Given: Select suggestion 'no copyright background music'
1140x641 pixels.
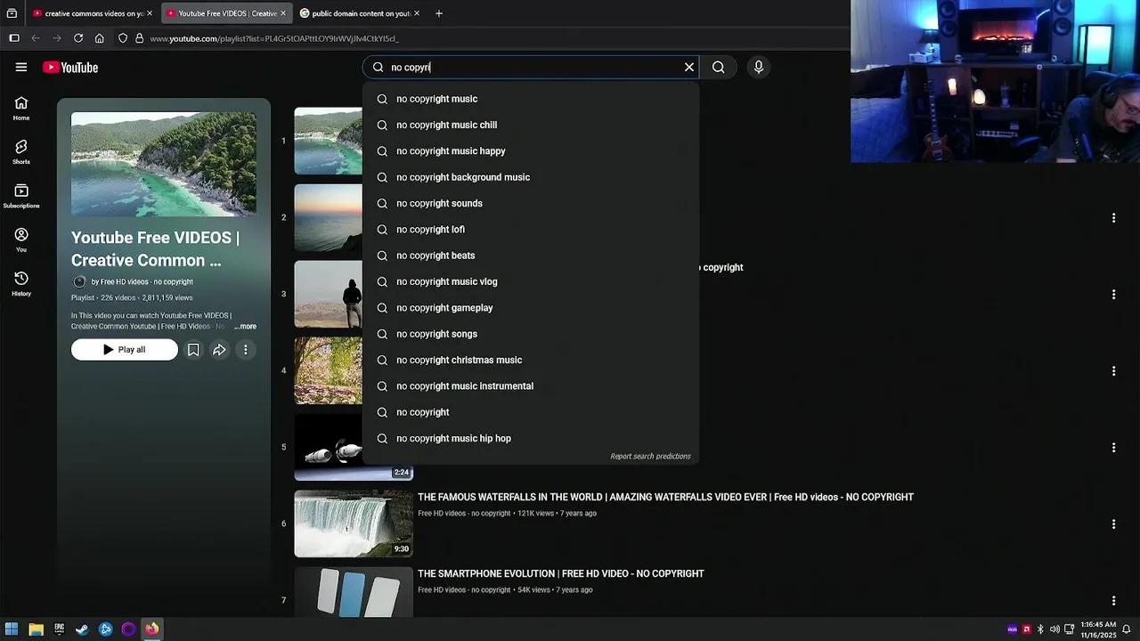Looking at the screenshot, I should (531, 177).
